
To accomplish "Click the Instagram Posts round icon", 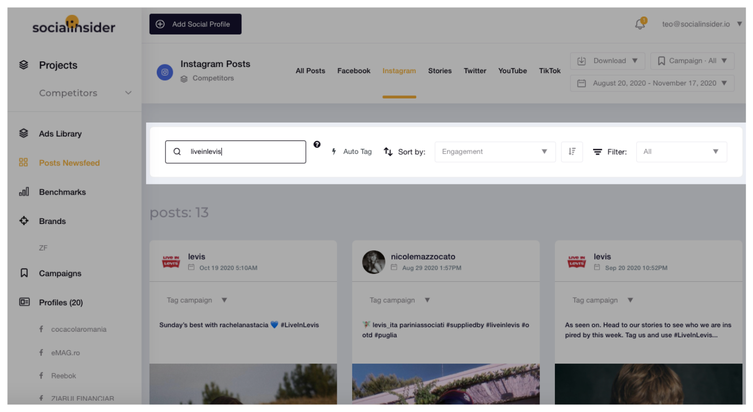I will coord(165,72).
